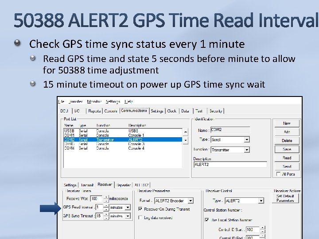
Task: Open the ALERT2 sub-tab
Action: (x=141, y=185)
